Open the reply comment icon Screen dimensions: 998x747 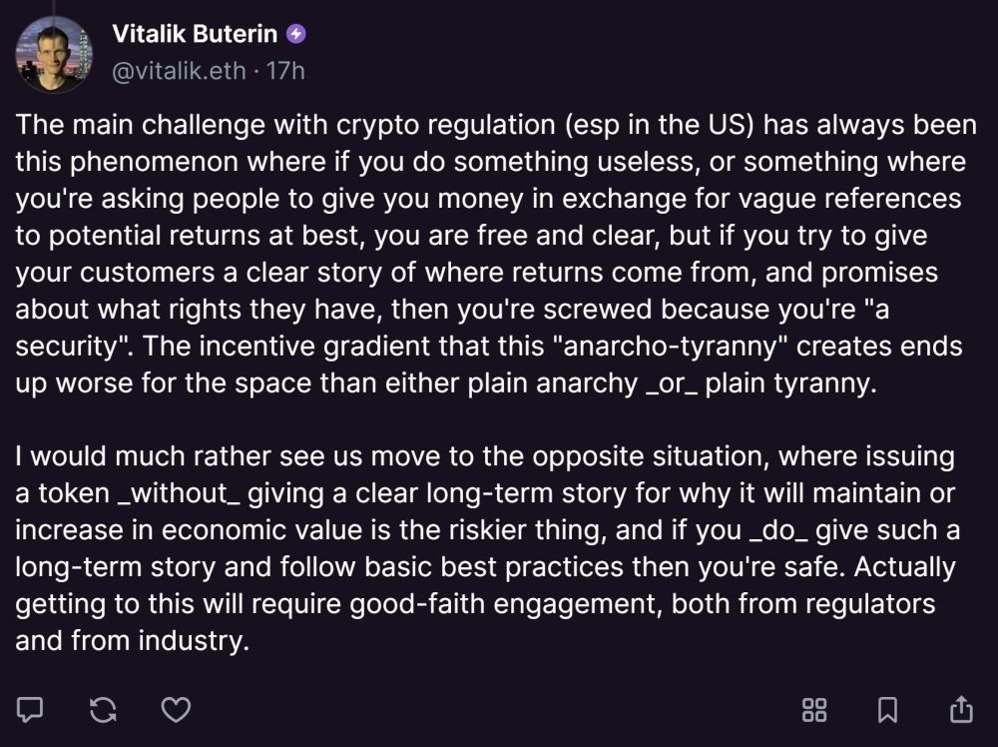29,709
